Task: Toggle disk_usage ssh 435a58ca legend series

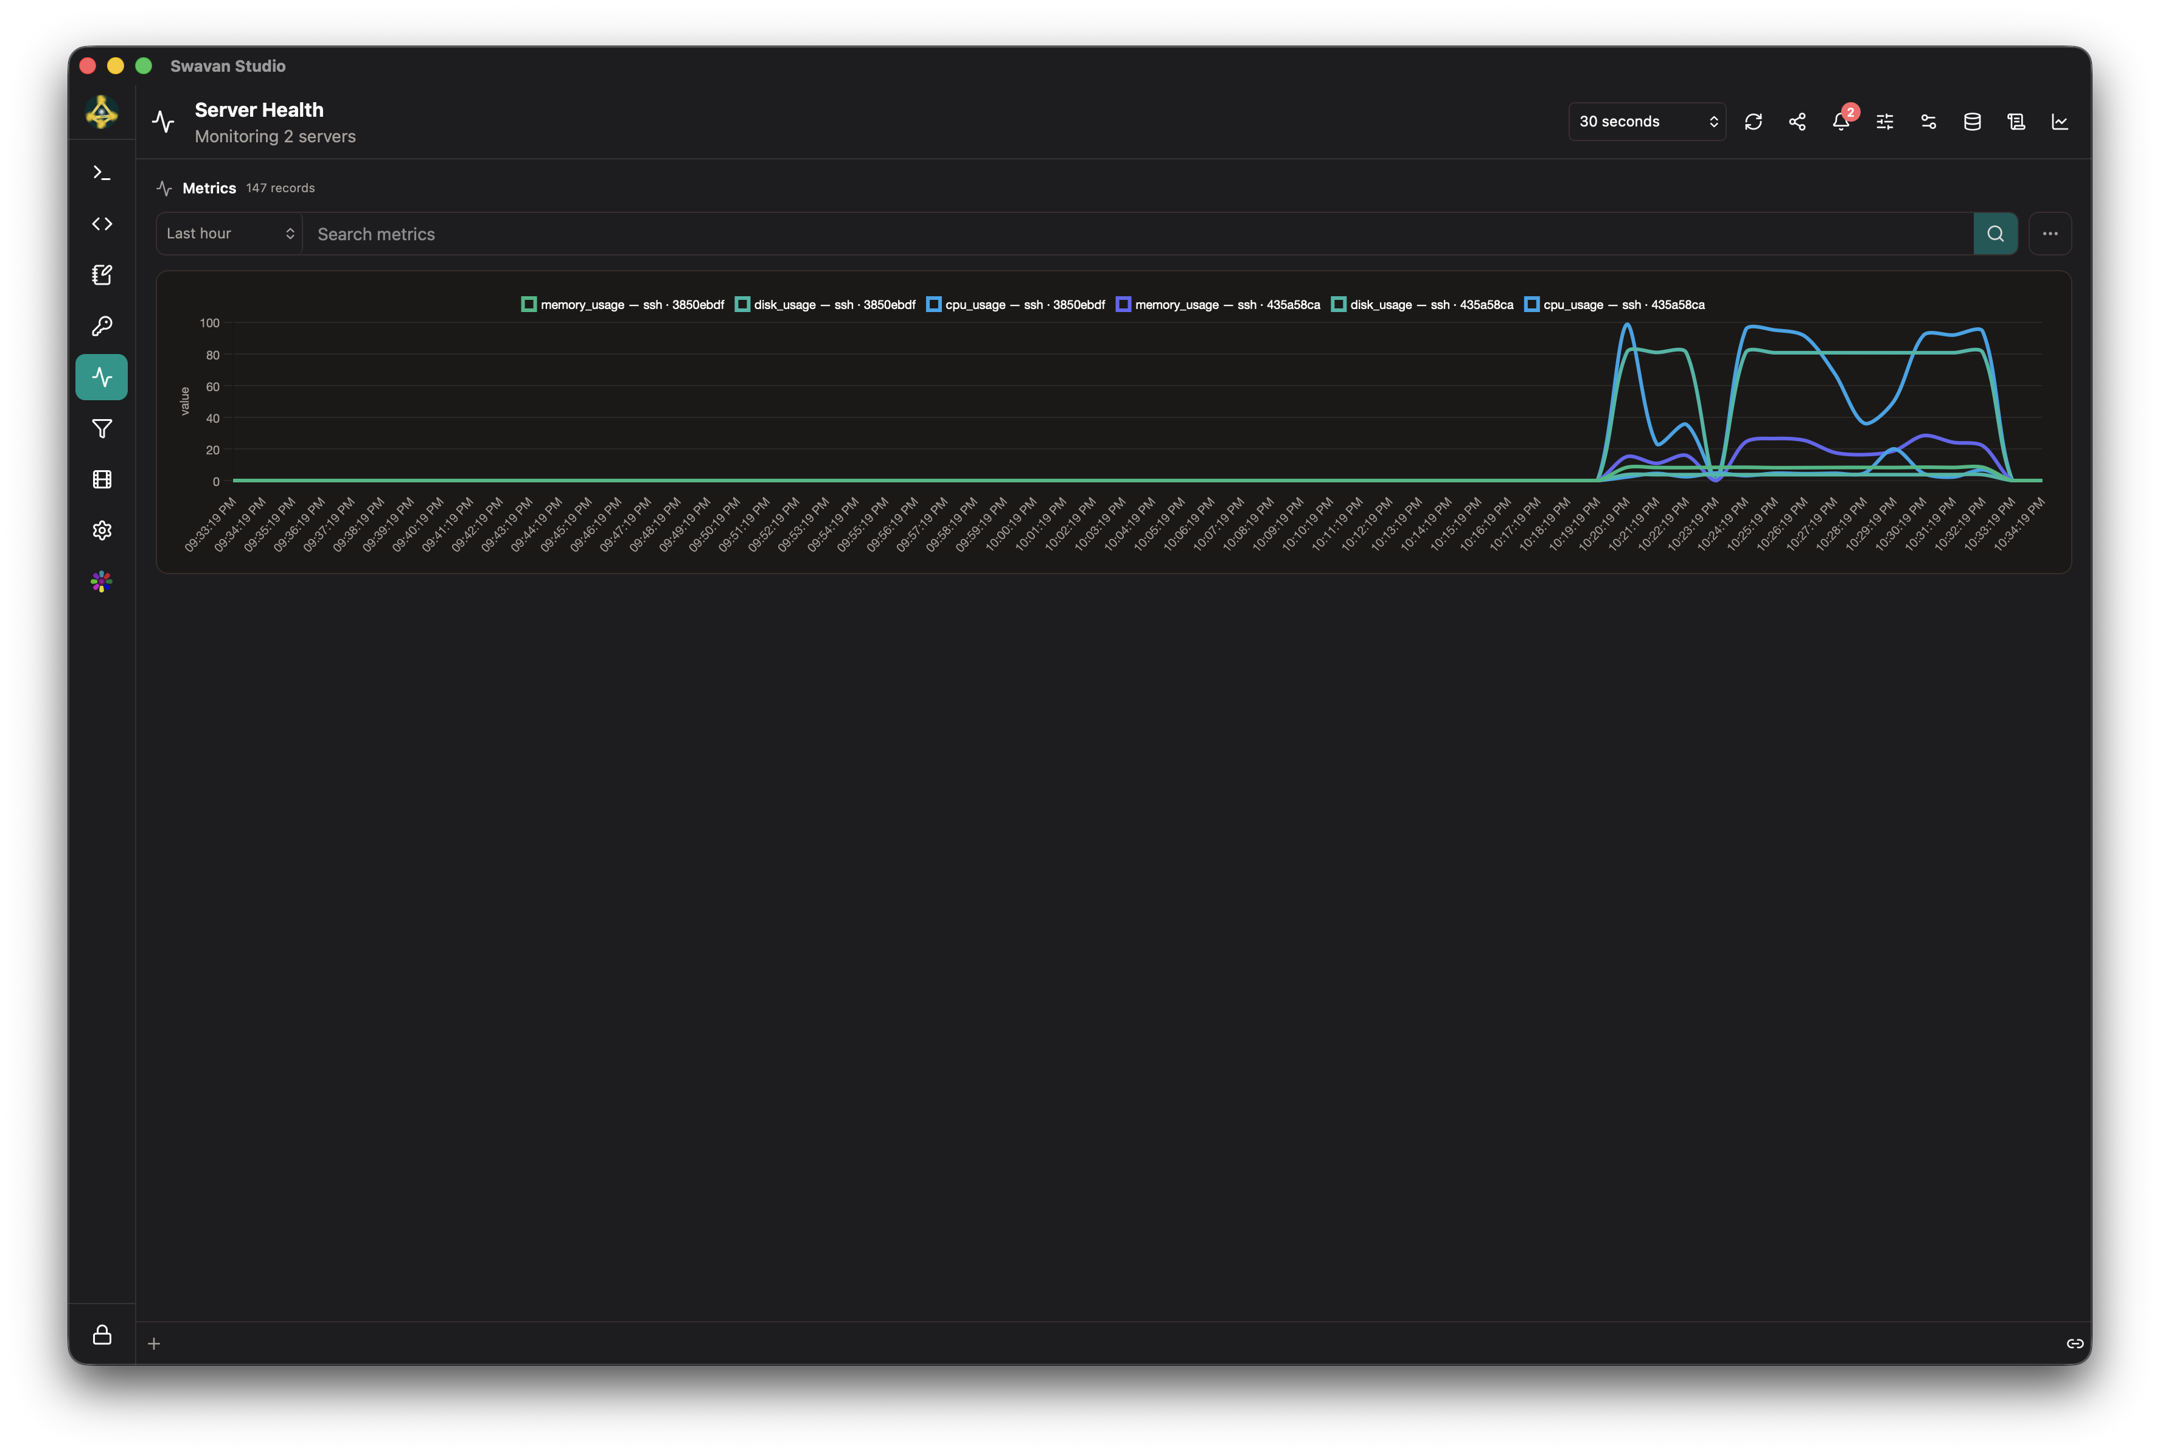Action: [1422, 304]
